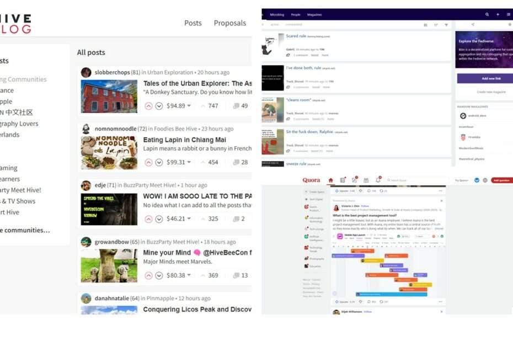Click the Add new link button in Kbin
This screenshot has height=342, width=513.
coord(485,78)
